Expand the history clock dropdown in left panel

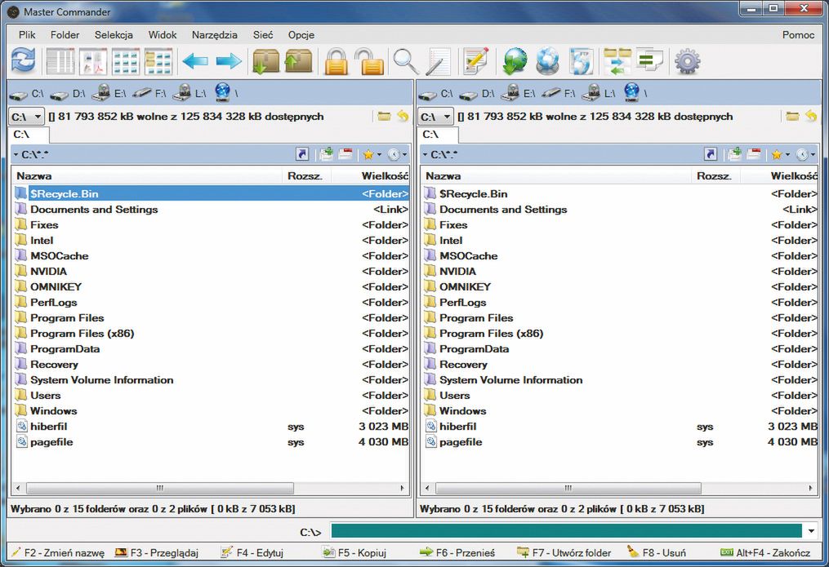[x=398, y=154]
